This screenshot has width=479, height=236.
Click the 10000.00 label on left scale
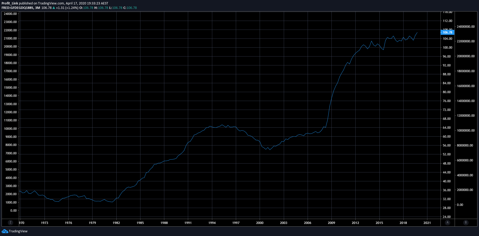click(10, 129)
